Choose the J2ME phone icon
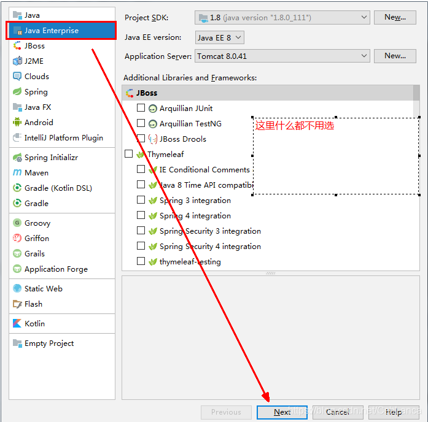 pos(17,61)
